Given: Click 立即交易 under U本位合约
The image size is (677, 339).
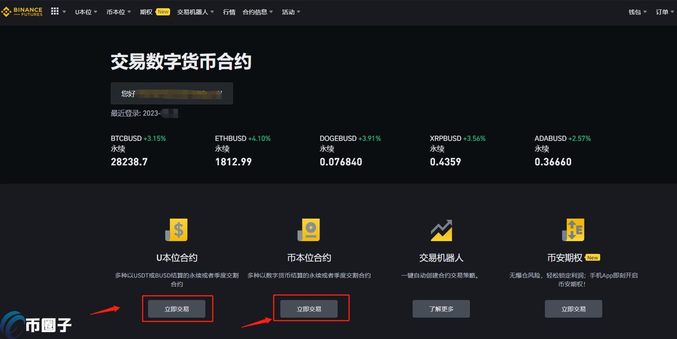Looking at the screenshot, I should pos(177,309).
